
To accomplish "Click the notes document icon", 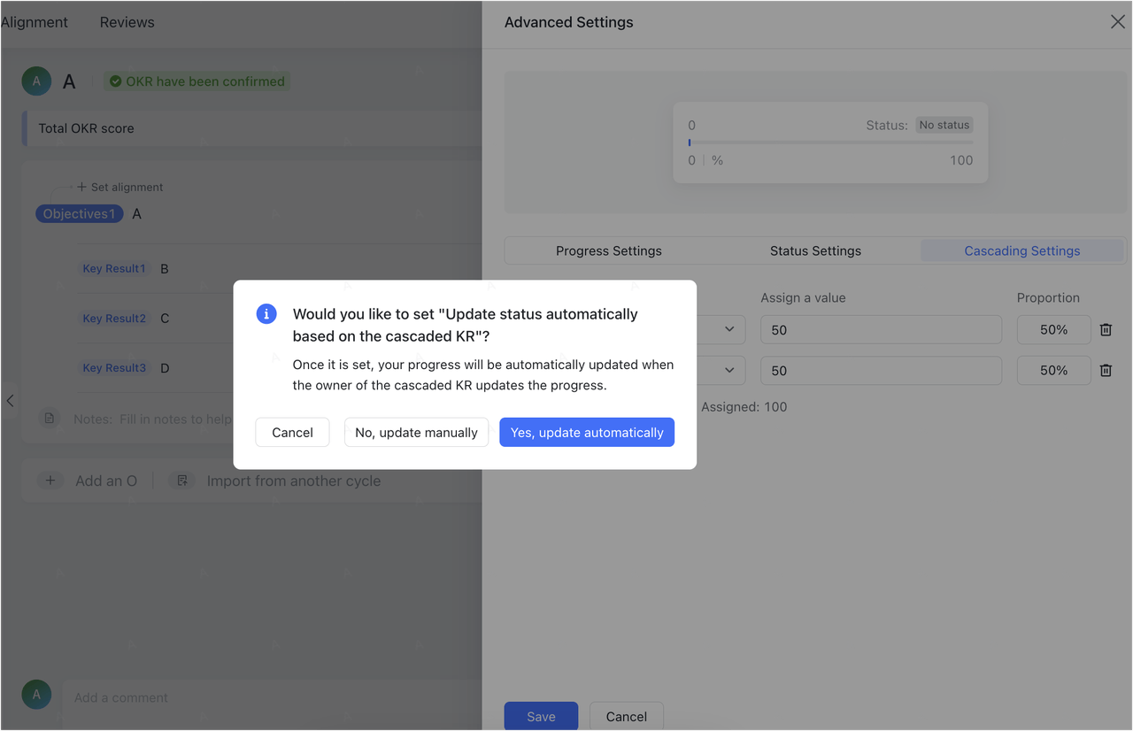I will coord(50,419).
